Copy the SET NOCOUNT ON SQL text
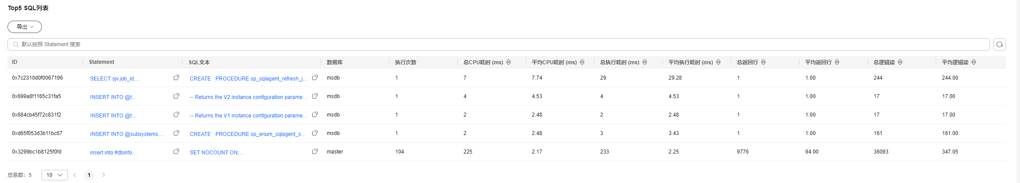The width and height of the screenshot is (1020, 183). click(315, 151)
